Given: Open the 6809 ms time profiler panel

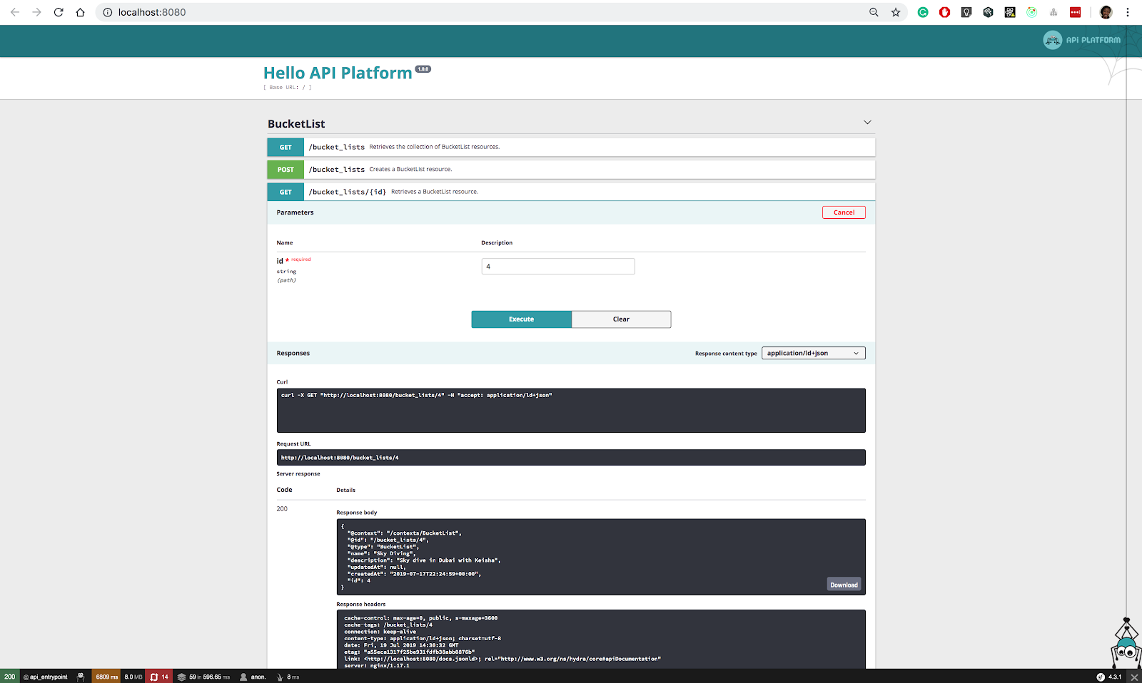Looking at the screenshot, I should click(106, 677).
